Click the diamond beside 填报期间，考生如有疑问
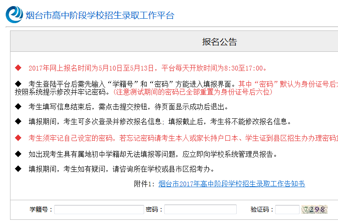 pyautogui.click(x=18, y=168)
